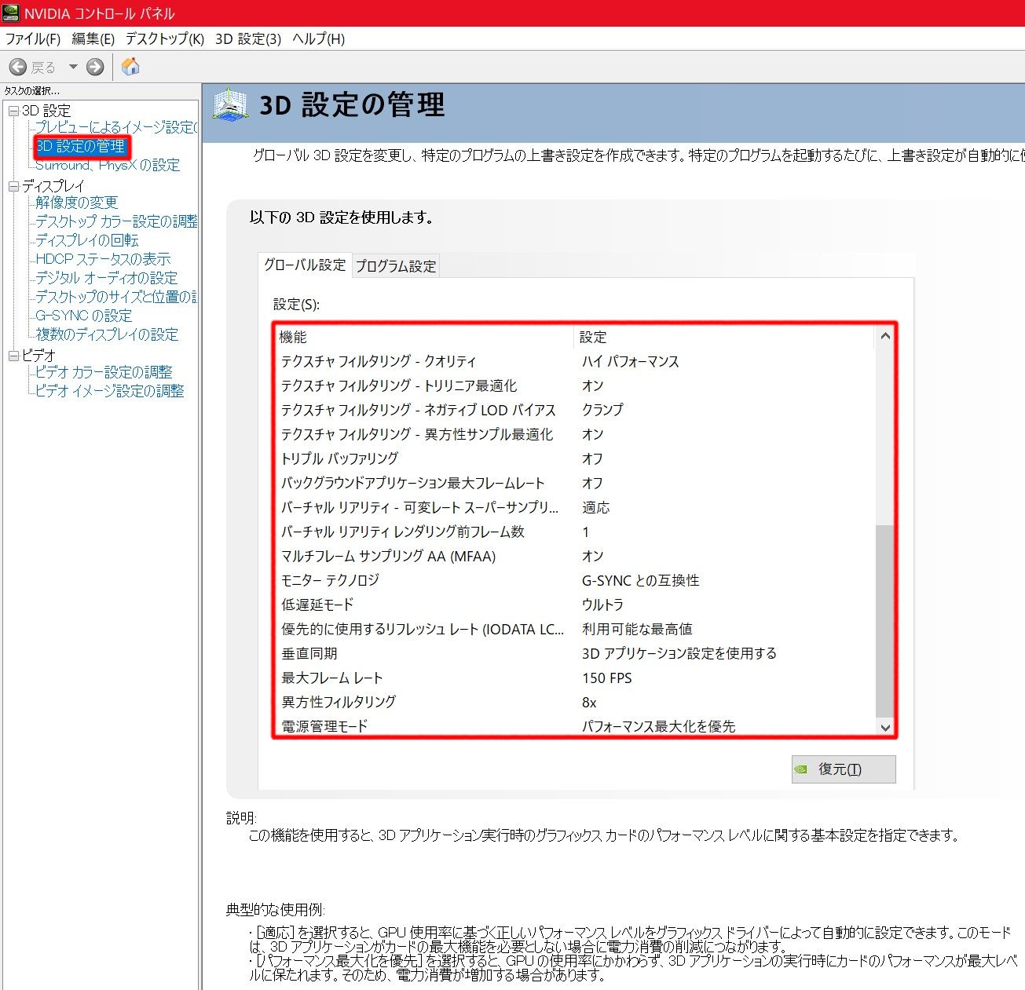Viewport: 1025px width, 990px height.
Task: Click scroll down arrow of settings list
Action: pos(885,727)
